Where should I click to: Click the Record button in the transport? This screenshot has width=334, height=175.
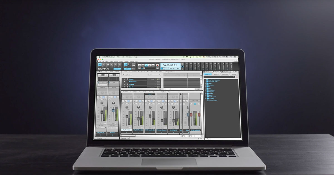157,65
